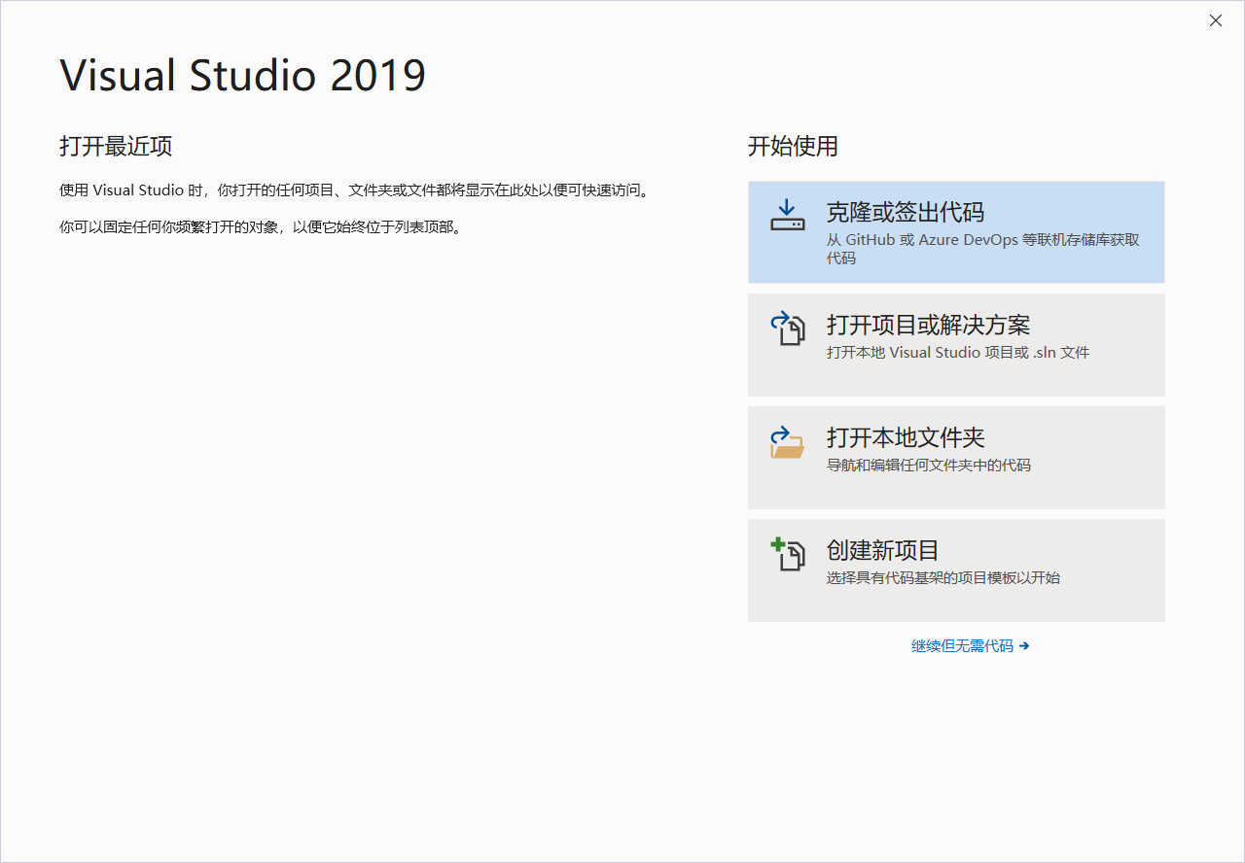The width and height of the screenshot is (1245, 863).
Task: Click the create new project icon
Action: coord(788,553)
